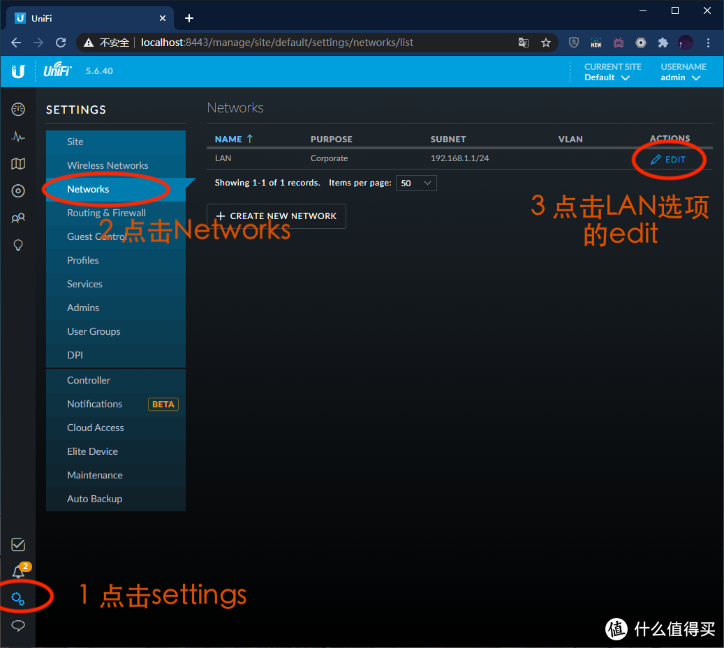Open the Map icon in sidebar
The height and width of the screenshot is (648, 724).
[x=18, y=164]
